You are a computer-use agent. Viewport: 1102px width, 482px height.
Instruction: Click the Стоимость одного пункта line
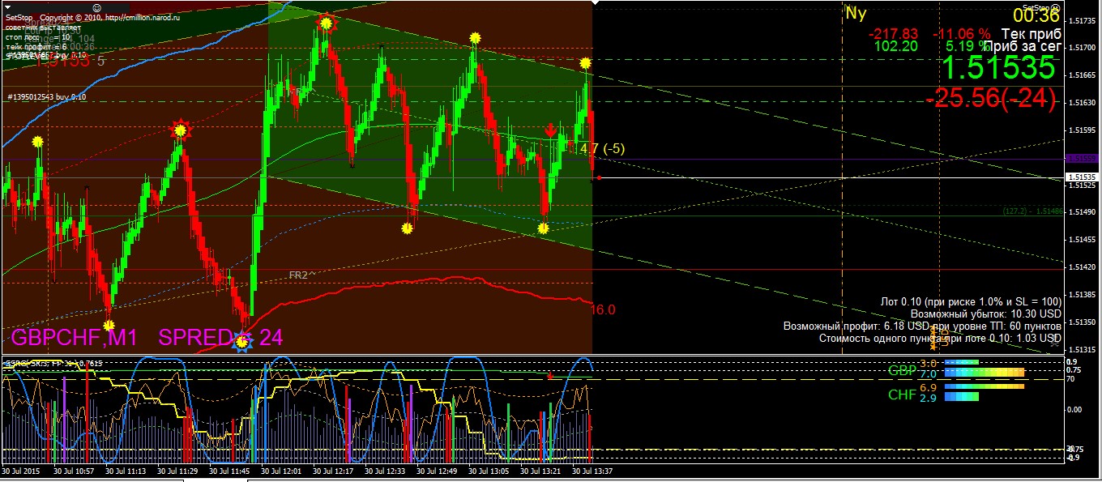[x=940, y=339]
